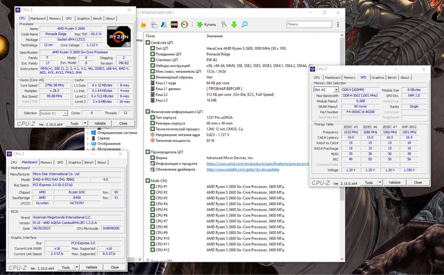The image size is (444, 275).
Task: Click the XMP-3002 frequency 1501 MHz cell
Action: (x=409, y=132)
